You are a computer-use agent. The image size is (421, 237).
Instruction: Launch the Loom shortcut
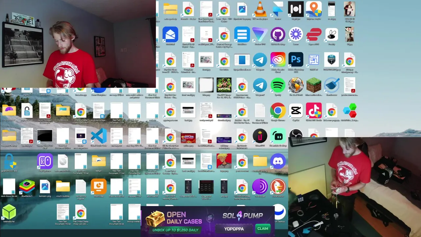point(296,35)
